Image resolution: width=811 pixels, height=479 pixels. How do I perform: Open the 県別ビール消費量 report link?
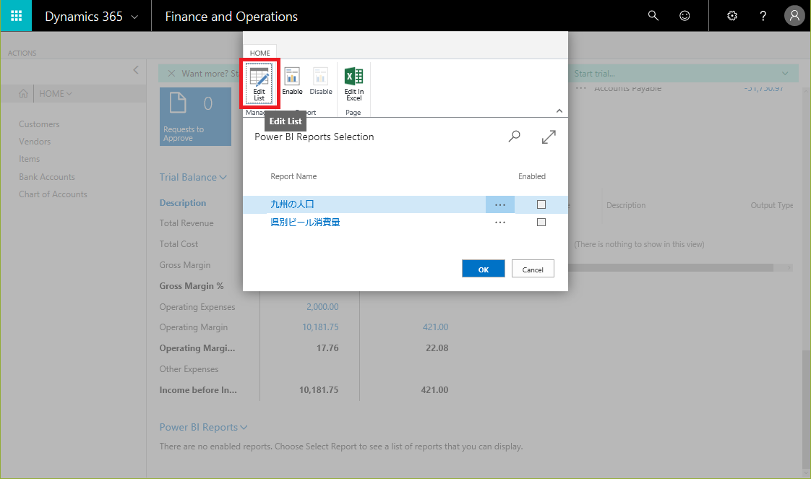coord(305,223)
